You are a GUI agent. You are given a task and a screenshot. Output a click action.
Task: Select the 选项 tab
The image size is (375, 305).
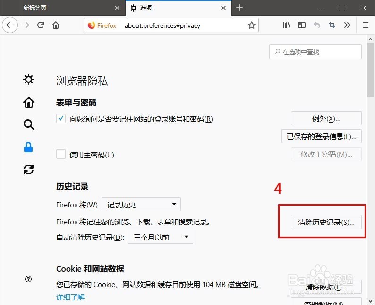(x=179, y=8)
